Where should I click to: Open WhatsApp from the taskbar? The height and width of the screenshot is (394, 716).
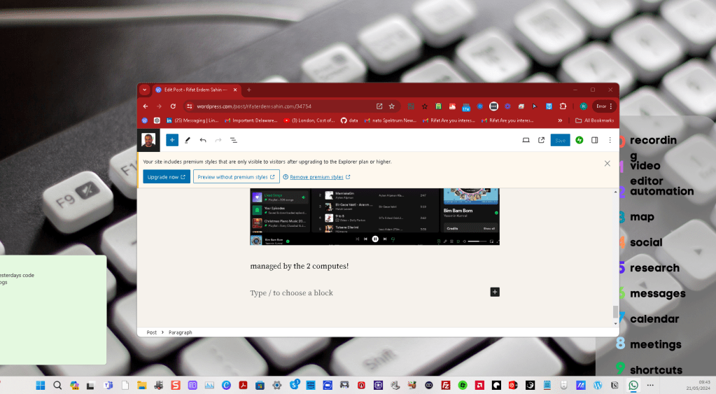pyautogui.click(x=633, y=386)
